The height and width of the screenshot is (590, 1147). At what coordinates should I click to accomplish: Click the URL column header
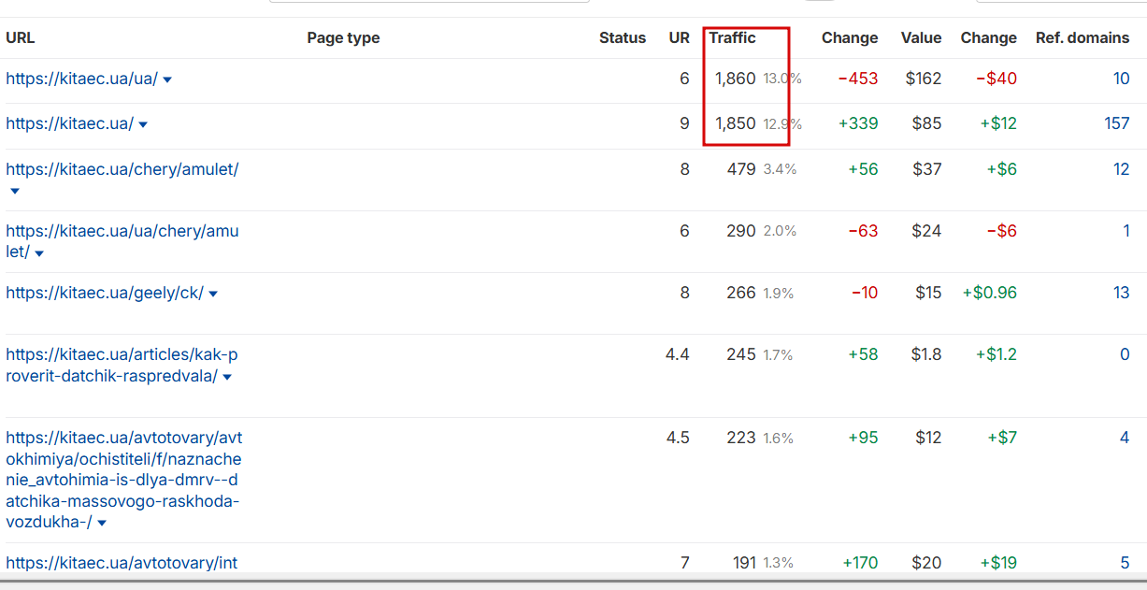pyautogui.click(x=20, y=38)
